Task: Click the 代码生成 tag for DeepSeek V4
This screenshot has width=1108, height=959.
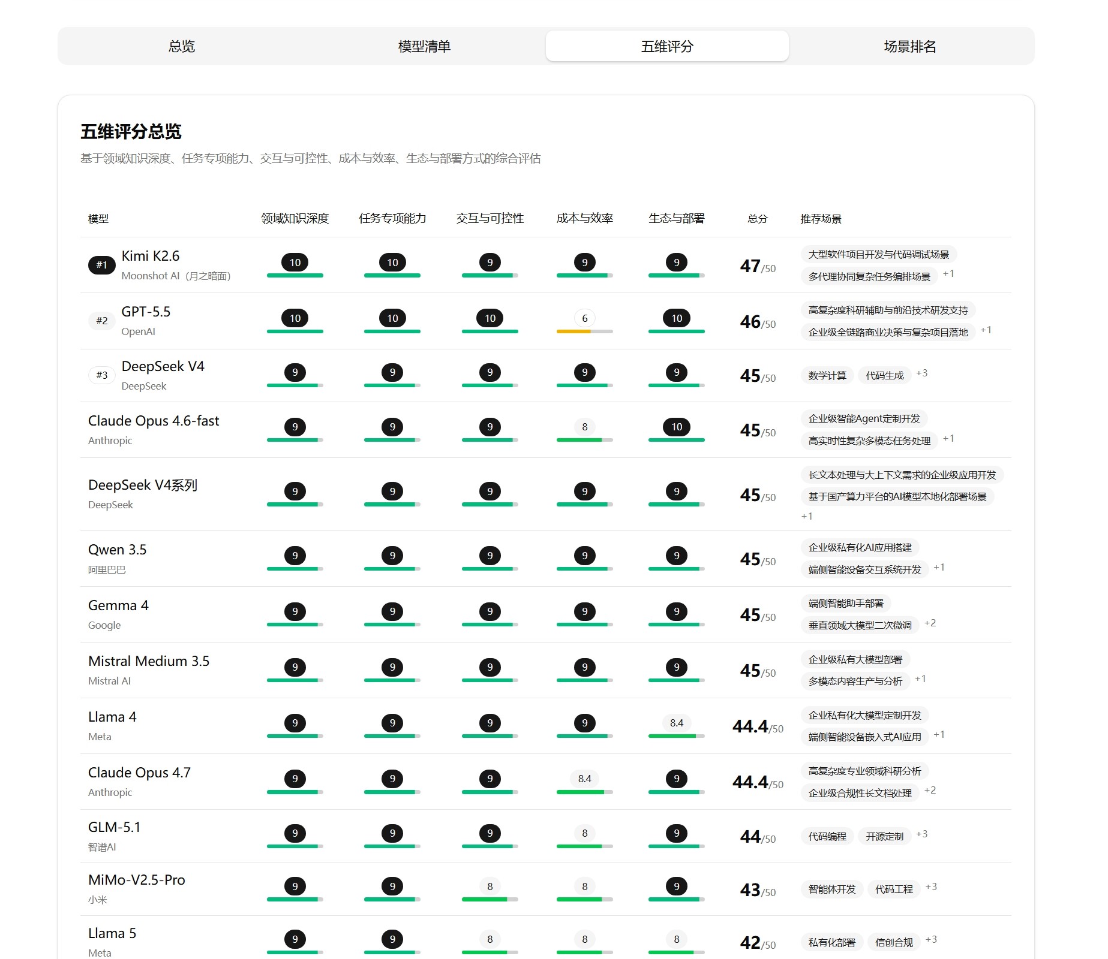Action: (885, 375)
